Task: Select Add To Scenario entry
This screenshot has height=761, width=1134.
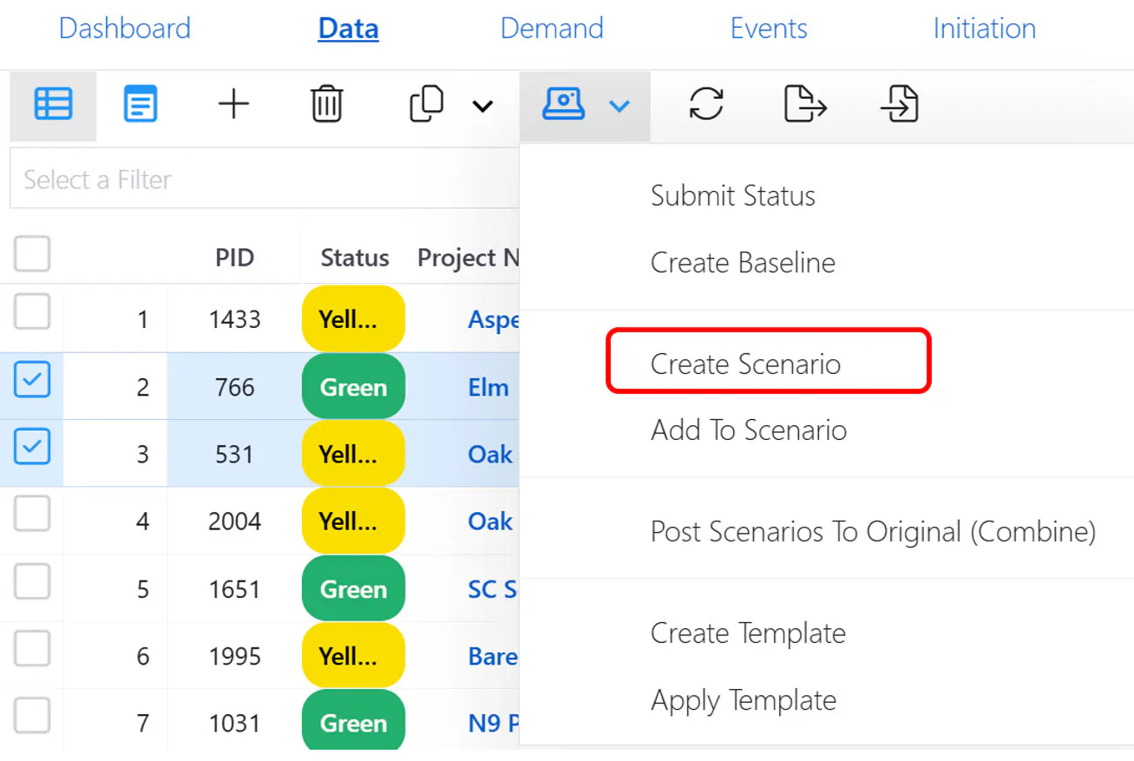Action: pyautogui.click(x=749, y=430)
